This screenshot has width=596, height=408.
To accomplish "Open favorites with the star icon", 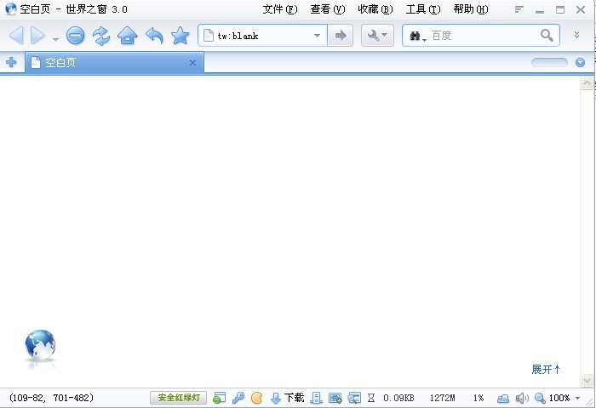I will pos(181,36).
